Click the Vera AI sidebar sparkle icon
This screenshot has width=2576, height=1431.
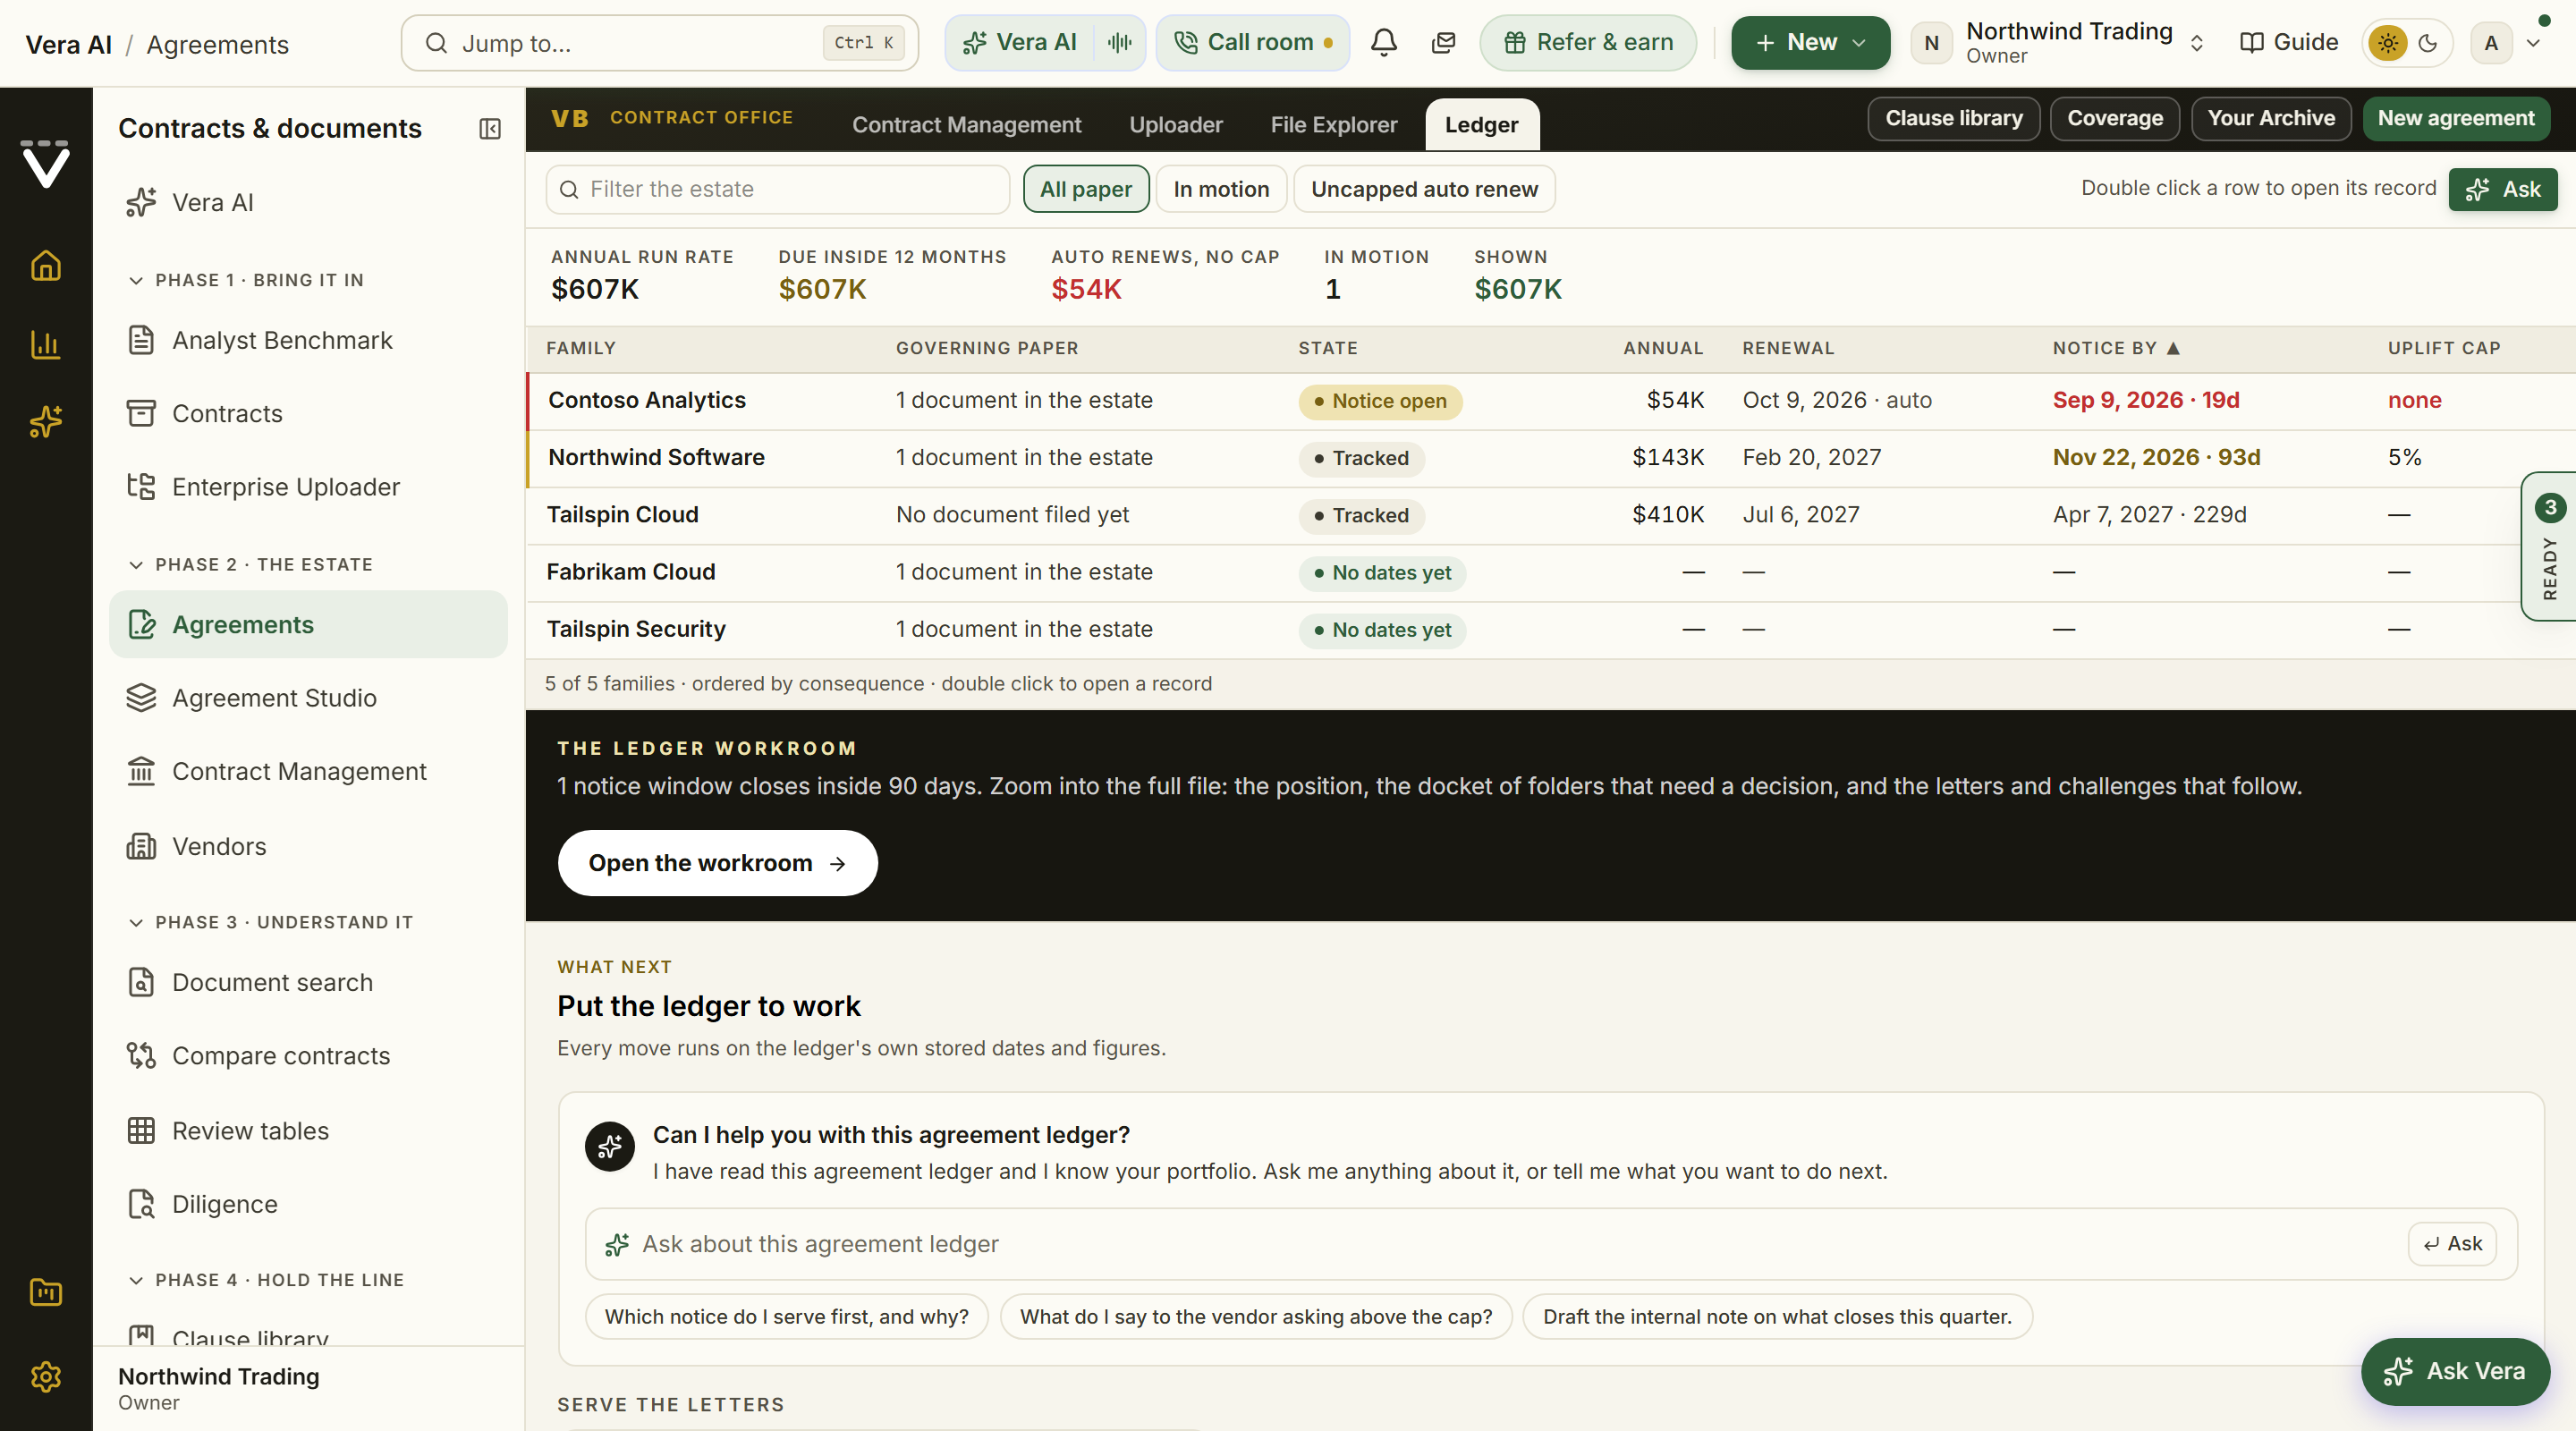pos(141,202)
